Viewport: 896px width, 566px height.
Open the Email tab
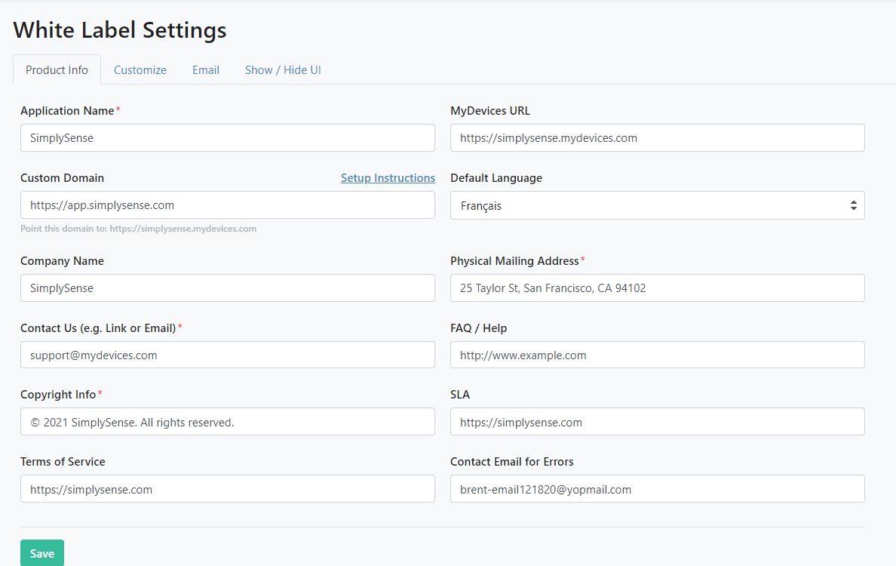click(x=206, y=69)
